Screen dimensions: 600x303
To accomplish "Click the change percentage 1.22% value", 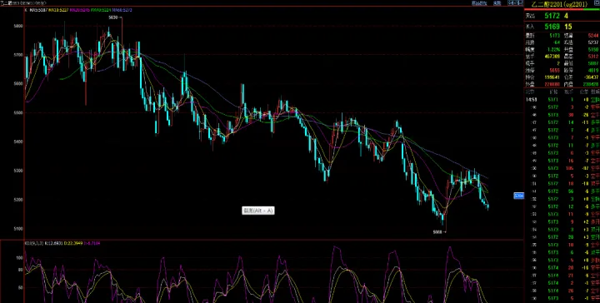I will coord(554,49).
